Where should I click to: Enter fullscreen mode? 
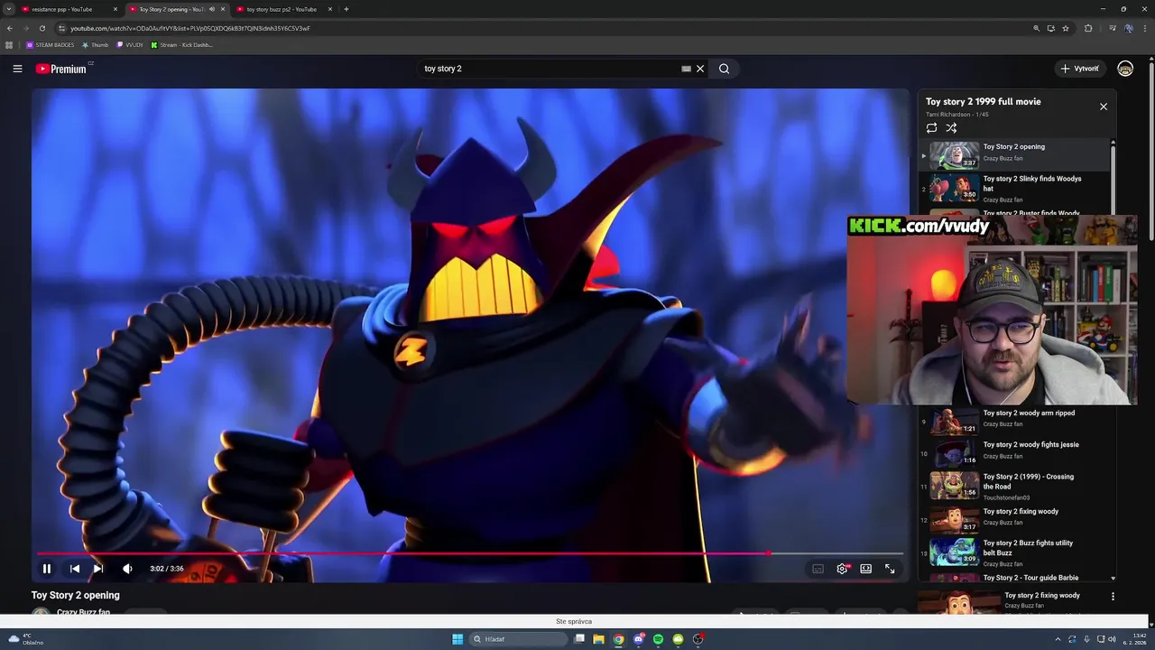[x=890, y=569]
